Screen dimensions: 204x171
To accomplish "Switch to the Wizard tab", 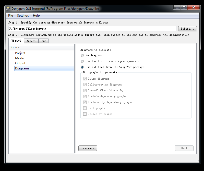I will click(x=16, y=41).
